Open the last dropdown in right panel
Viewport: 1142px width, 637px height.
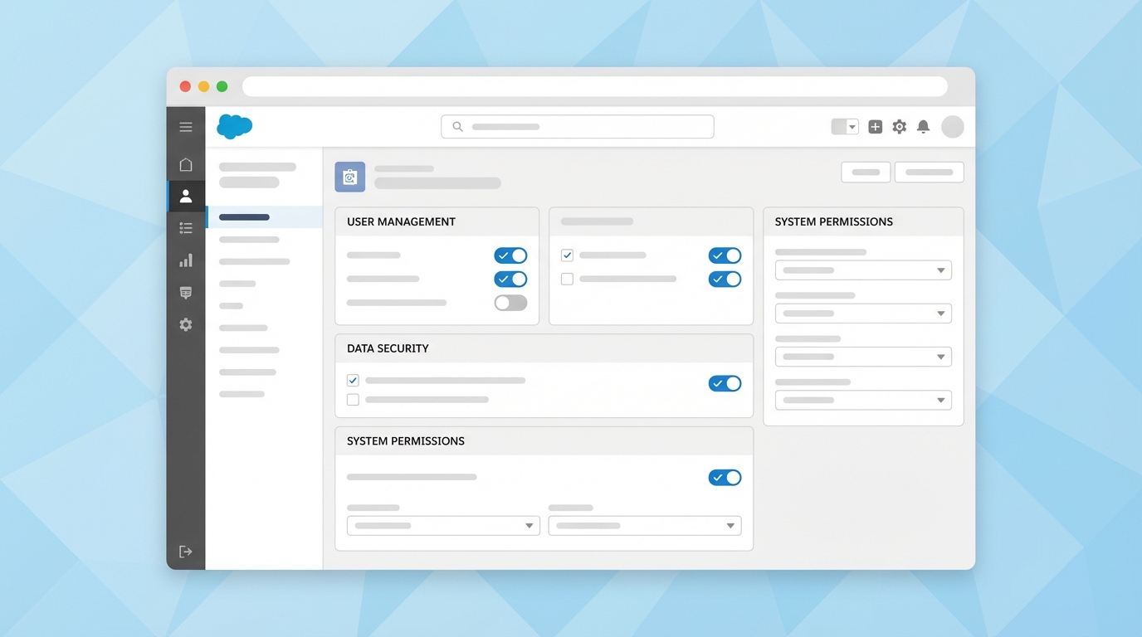[x=863, y=400]
